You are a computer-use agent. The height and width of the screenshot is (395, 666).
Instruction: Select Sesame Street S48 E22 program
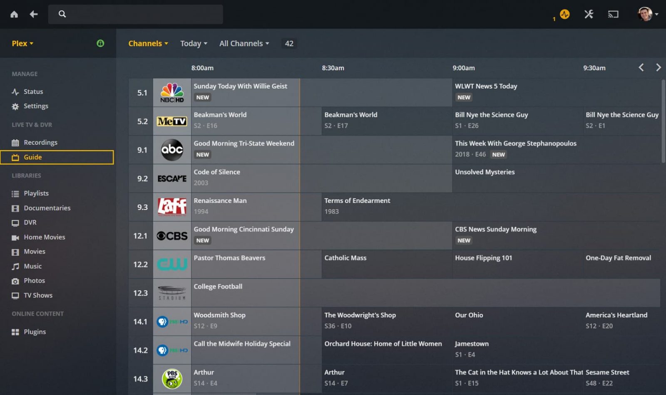coord(622,379)
